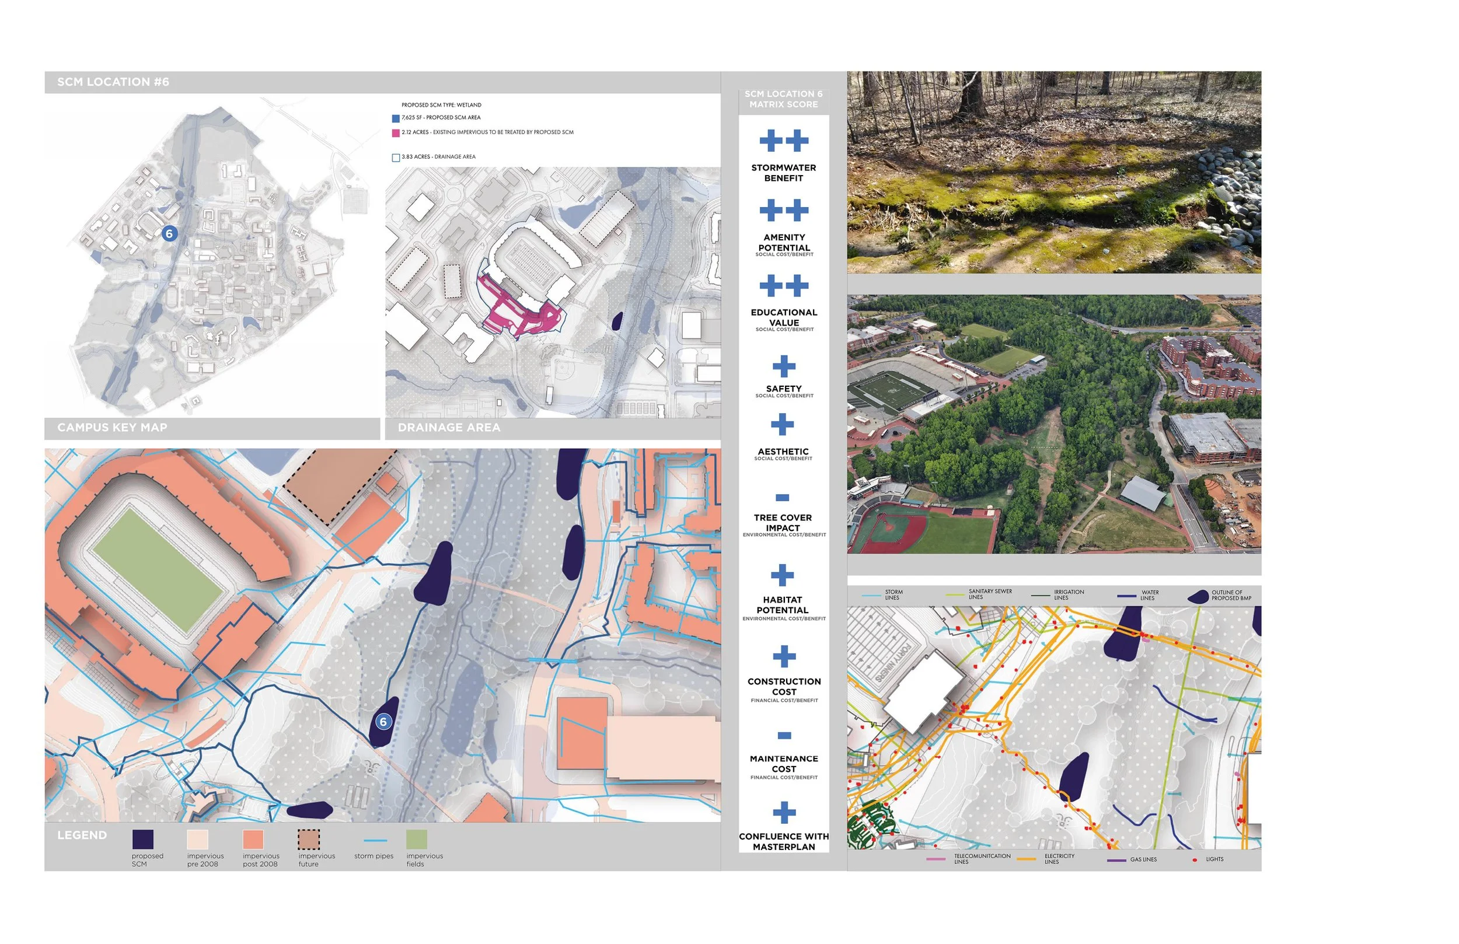Click the pink existing impervious legend square
1459x944 pixels.
click(x=396, y=133)
